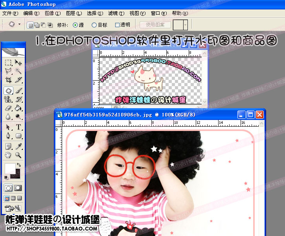Viewport: 285px width, 236px height.
Task: Select the Crop tool
Action: click(x=8, y=79)
